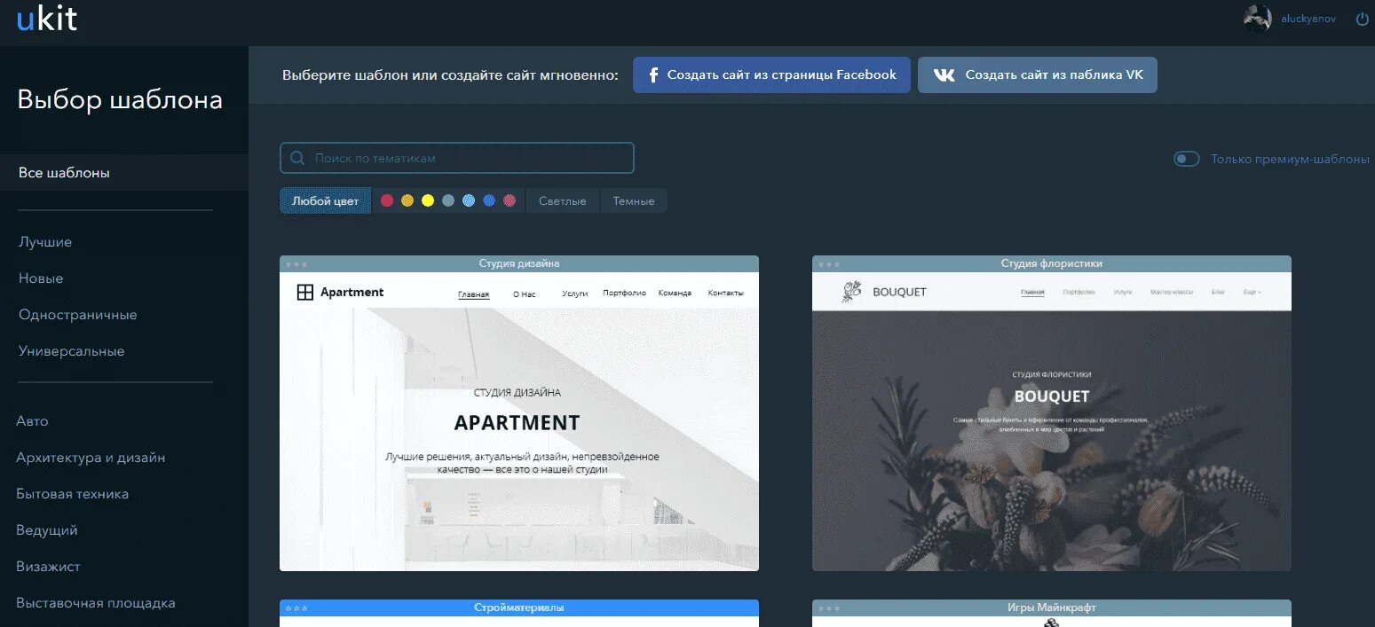The image size is (1375, 627).
Task: Show only 'Светлые' templates
Action: tap(563, 200)
